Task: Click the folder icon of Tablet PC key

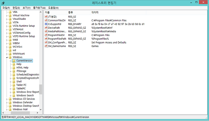Action: (14, 85)
